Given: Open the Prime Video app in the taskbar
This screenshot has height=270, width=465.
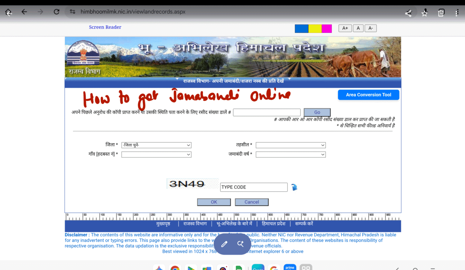Looking at the screenshot, I should [x=290, y=267].
